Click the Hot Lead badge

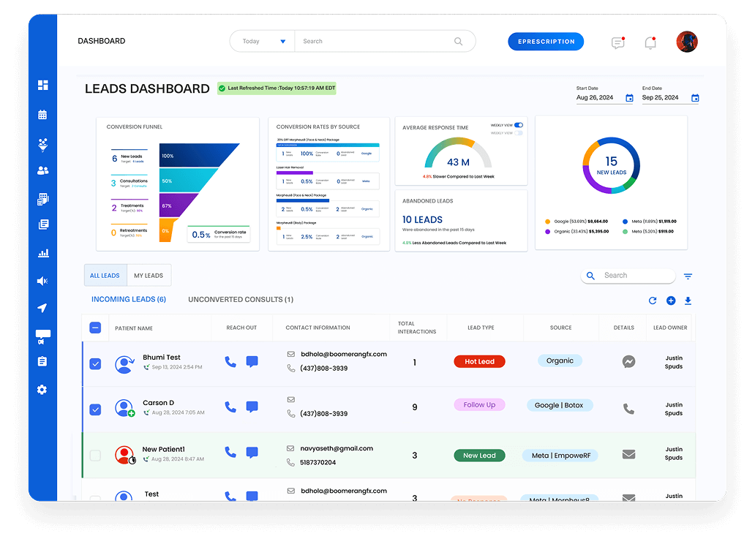click(x=480, y=361)
